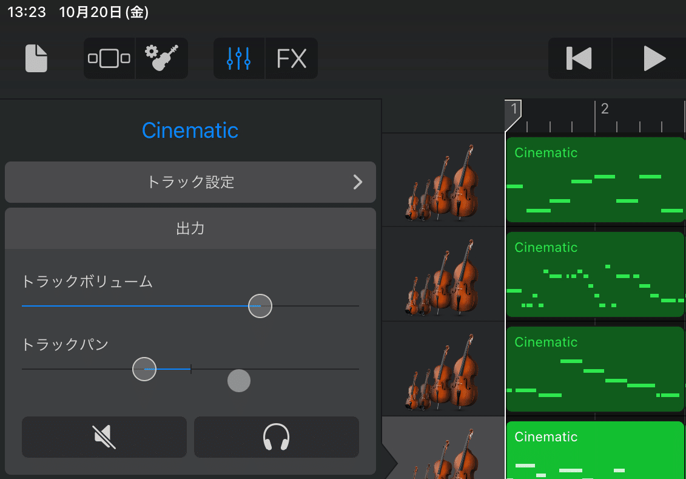The image size is (686, 479).
Task: Open the instrument settings violin-gear icon
Action: (162, 58)
